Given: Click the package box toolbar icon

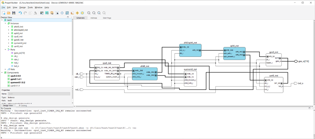Looking at the screenshot, I should point(52,13).
